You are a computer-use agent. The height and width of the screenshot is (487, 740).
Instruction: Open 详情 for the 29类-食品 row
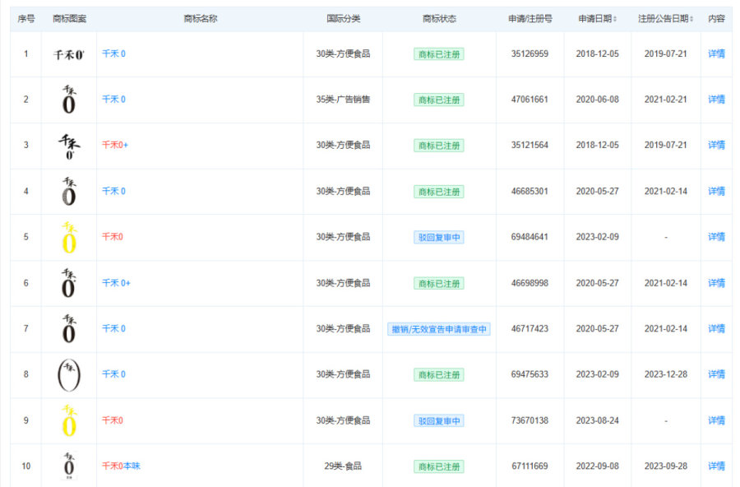pyautogui.click(x=716, y=466)
